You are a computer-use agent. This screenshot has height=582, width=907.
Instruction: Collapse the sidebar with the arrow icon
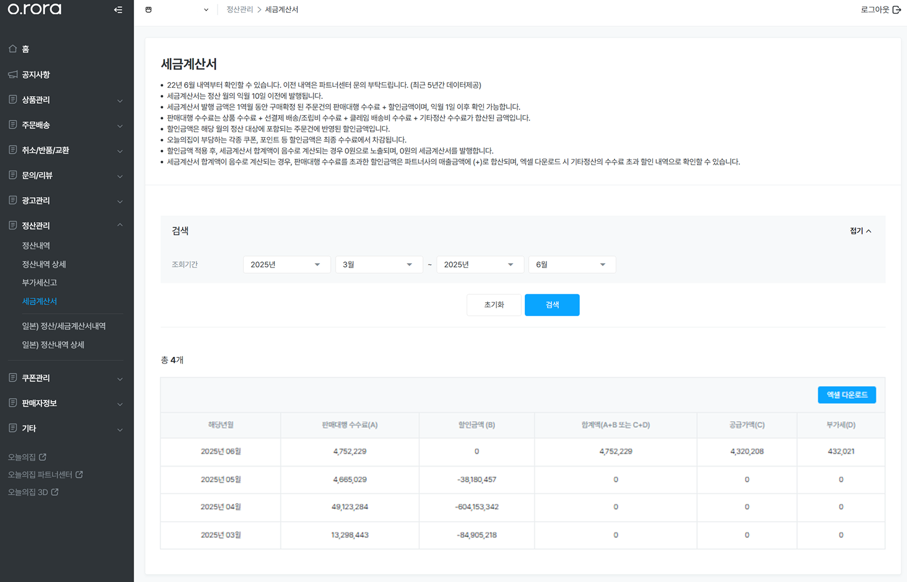118,9
